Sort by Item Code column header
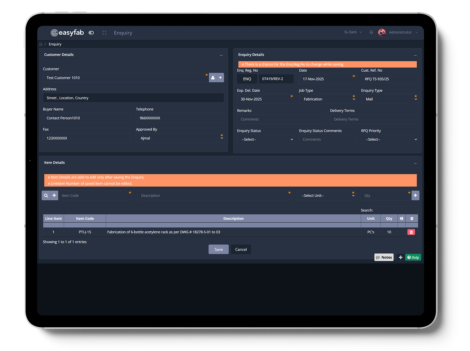 pos(85,219)
